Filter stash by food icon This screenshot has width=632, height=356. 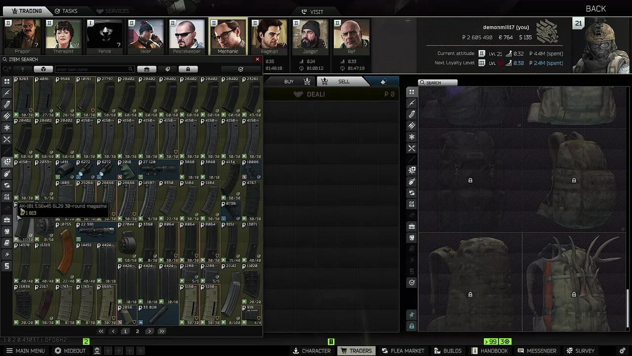[412, 148]
